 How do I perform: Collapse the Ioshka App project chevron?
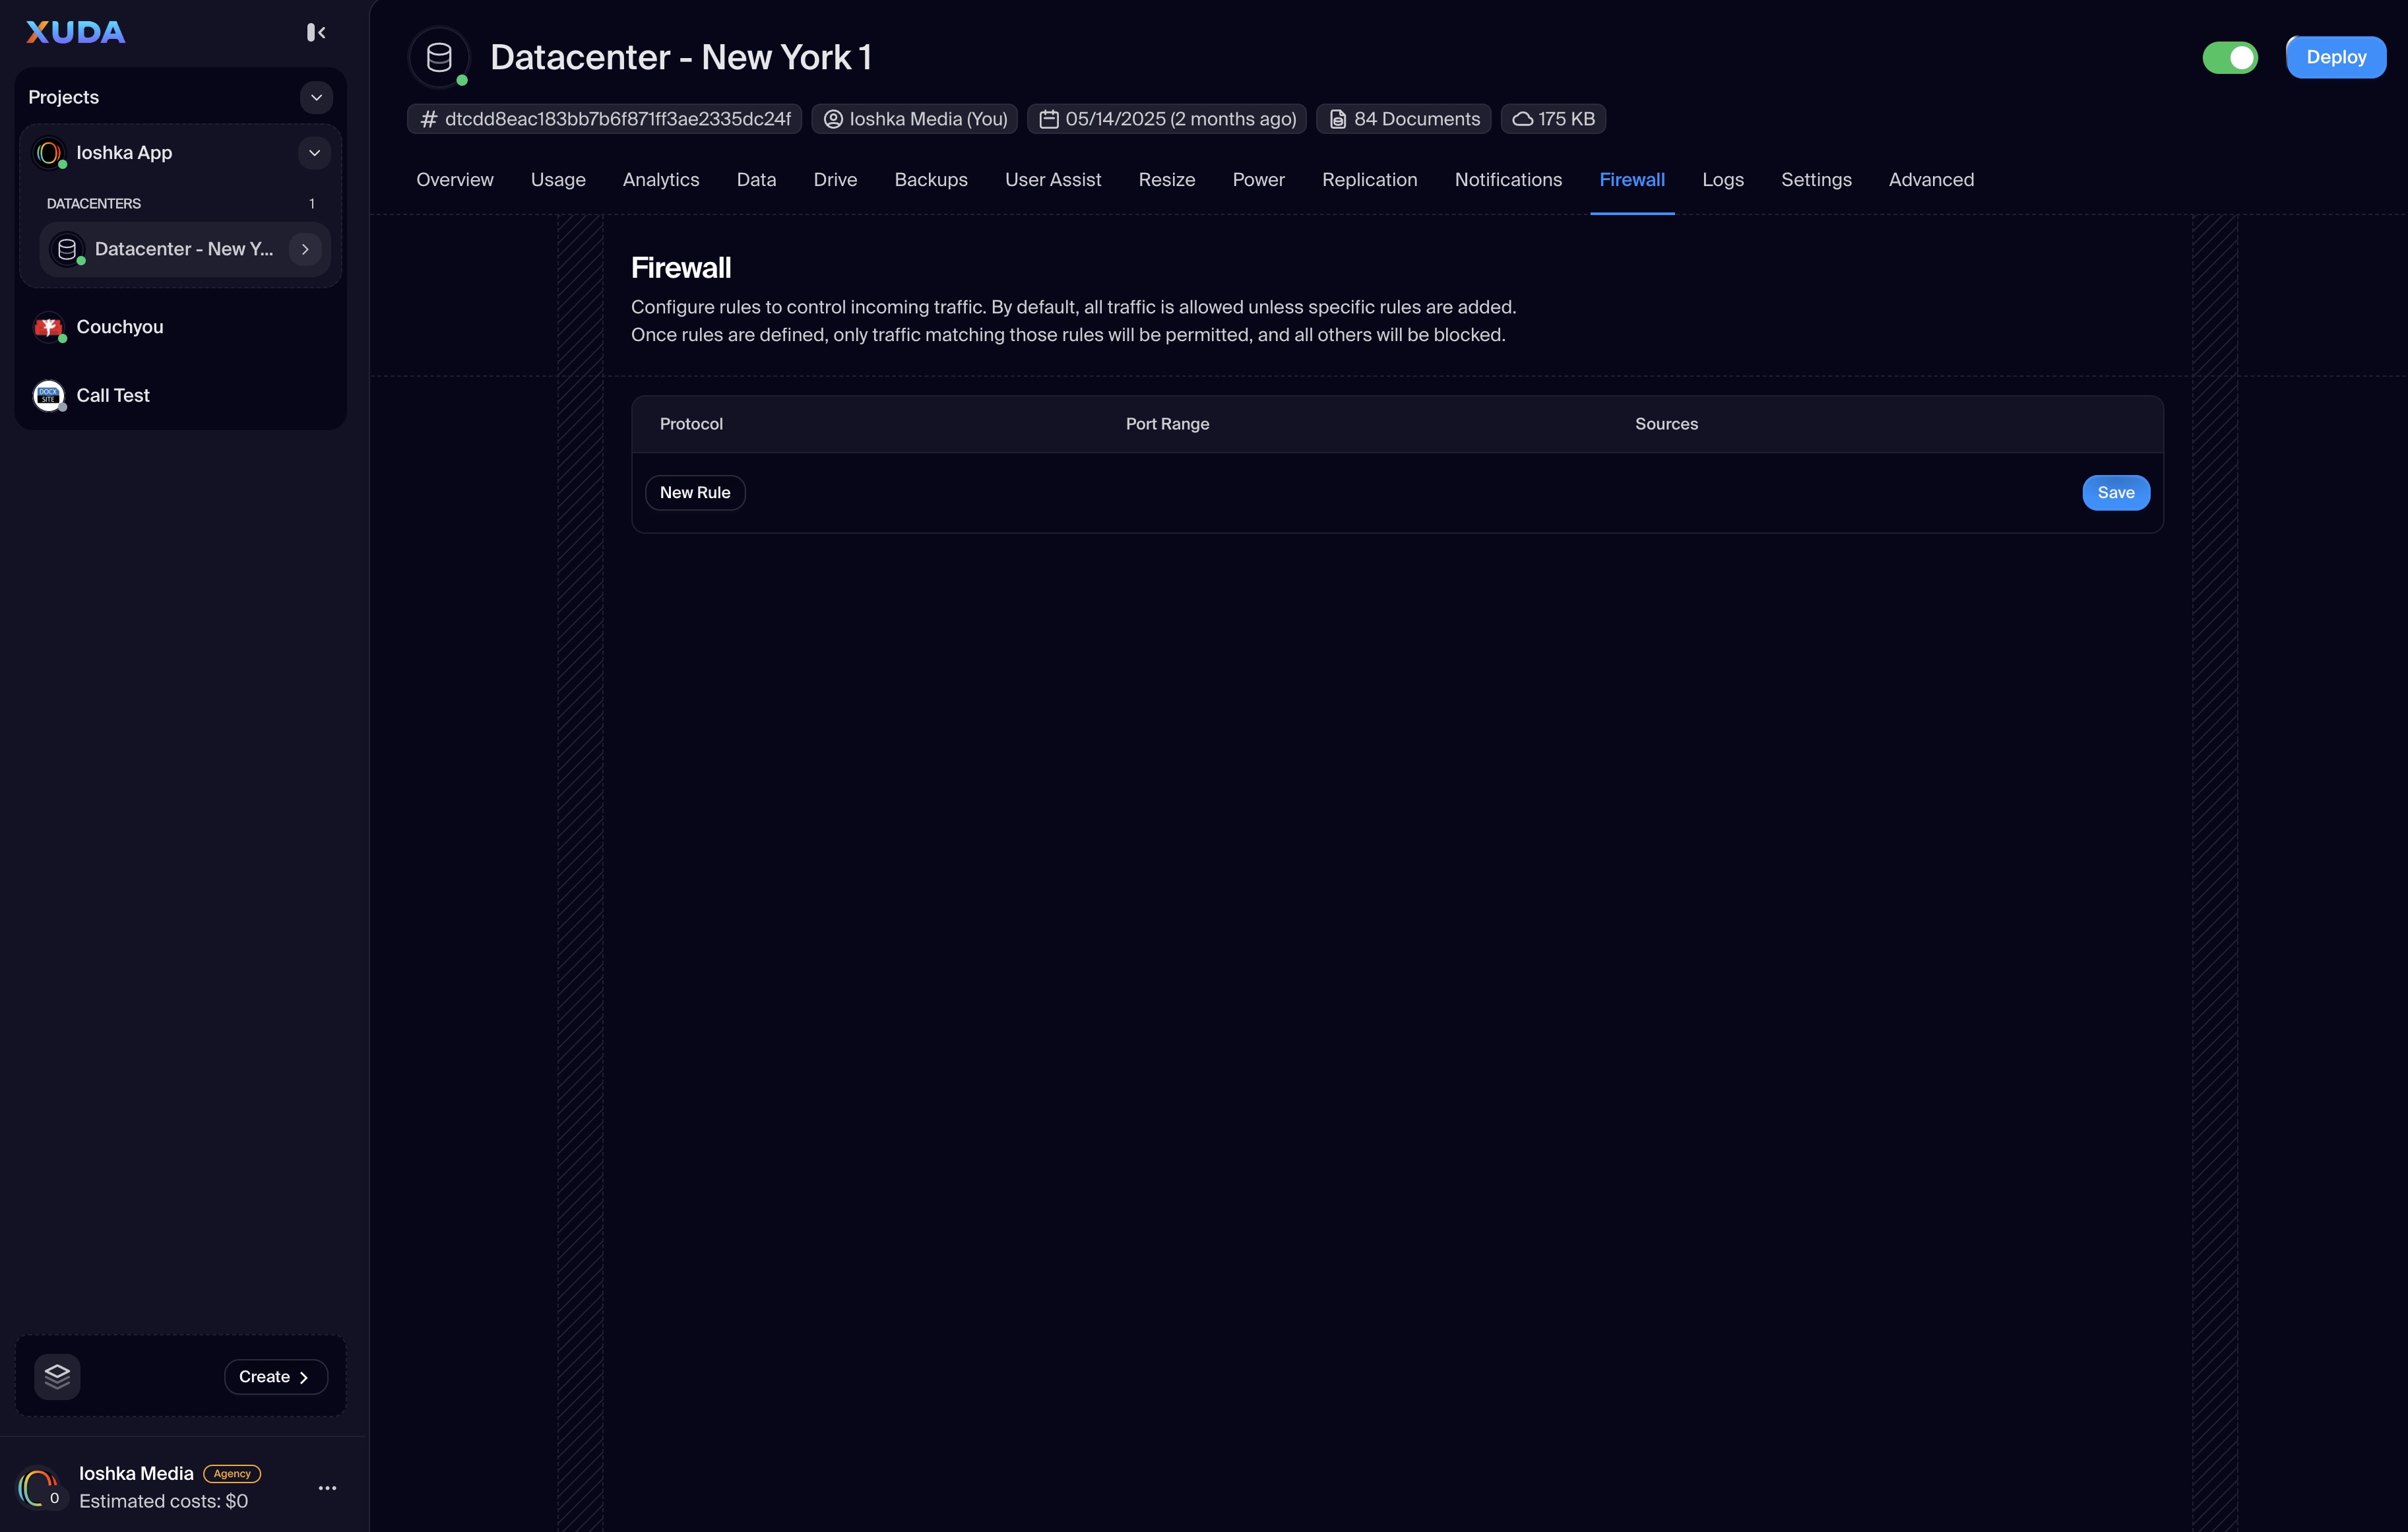coord(314,153)
